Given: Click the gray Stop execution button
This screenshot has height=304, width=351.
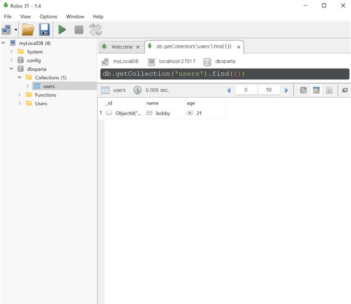Looking at the screenshot, I should click(x=79, y=30).
